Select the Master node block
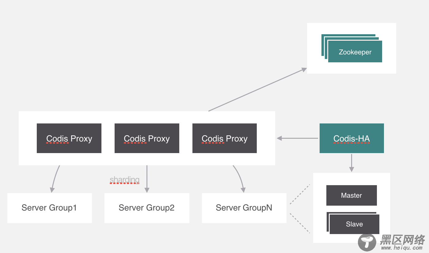Viewport: 429px width, 253px height. (x=351, y=195)
